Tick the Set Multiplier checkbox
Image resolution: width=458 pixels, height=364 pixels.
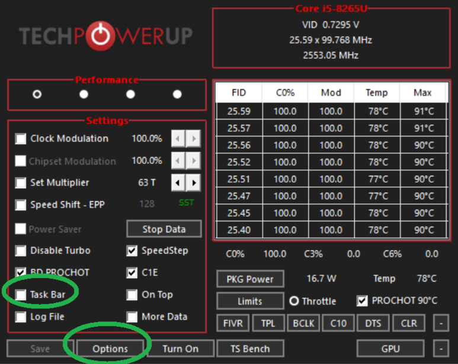(21, 183)
